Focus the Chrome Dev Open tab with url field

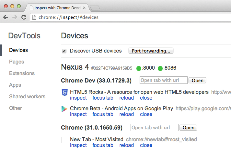tap(164, 80)
